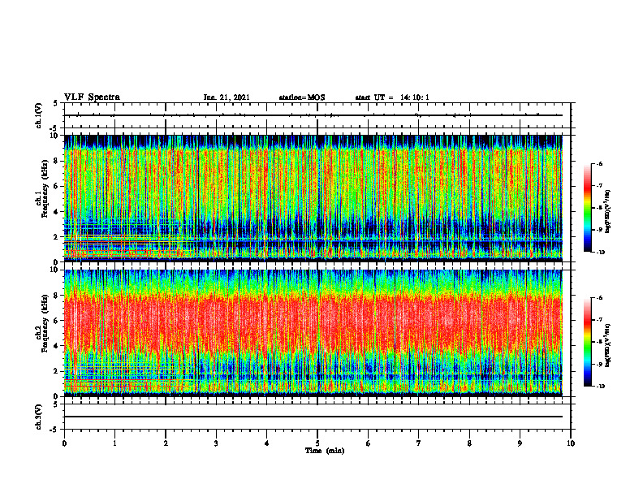The image size is (643, 497).
Task: Click the time axis tick label "8"
Action: tap(469, 443)
